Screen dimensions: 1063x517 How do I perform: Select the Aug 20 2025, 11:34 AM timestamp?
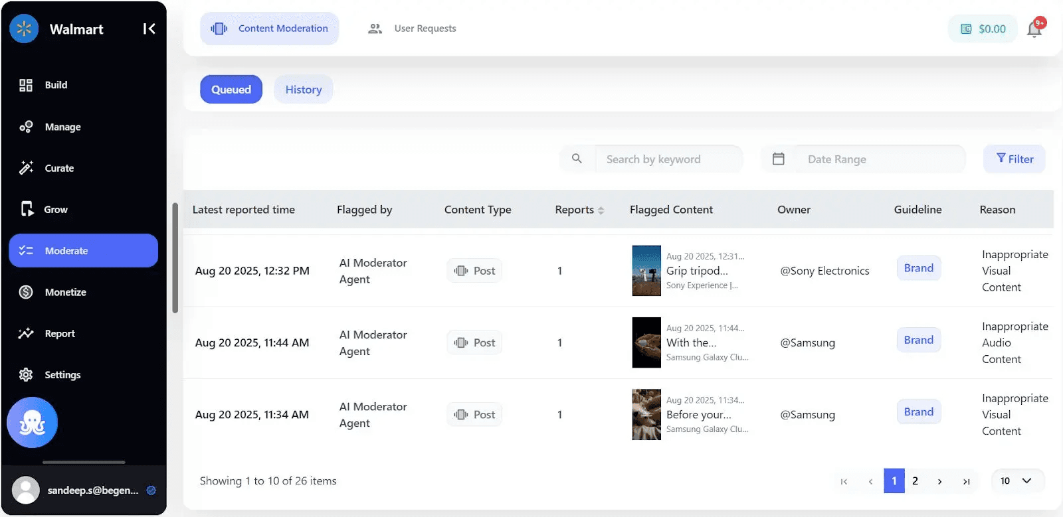[252, 414]
